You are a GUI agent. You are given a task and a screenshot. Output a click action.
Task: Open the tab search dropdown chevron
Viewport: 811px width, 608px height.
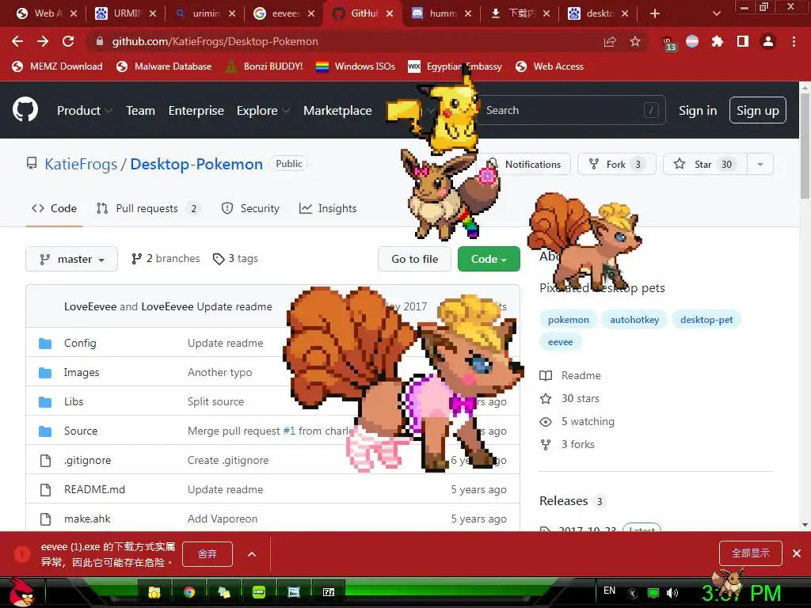(716, 13)
